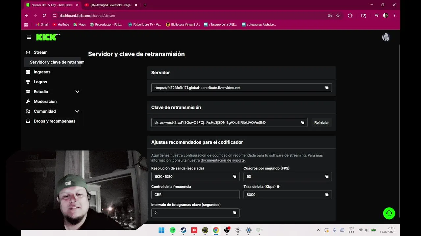Open the Wi-Fi network tray icon

pyautogui.click(x=361, y=230)
